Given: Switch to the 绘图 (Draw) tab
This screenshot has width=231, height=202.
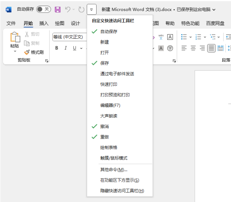Looking at the screenshot, I should pos(59,23).
